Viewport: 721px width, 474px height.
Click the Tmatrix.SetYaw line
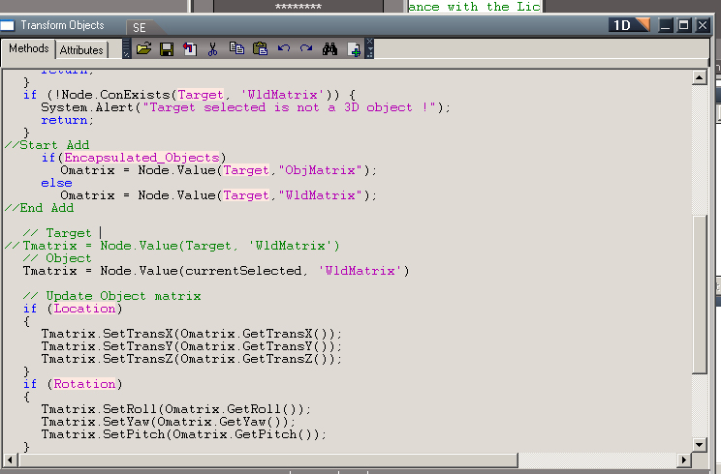(169, 421)
